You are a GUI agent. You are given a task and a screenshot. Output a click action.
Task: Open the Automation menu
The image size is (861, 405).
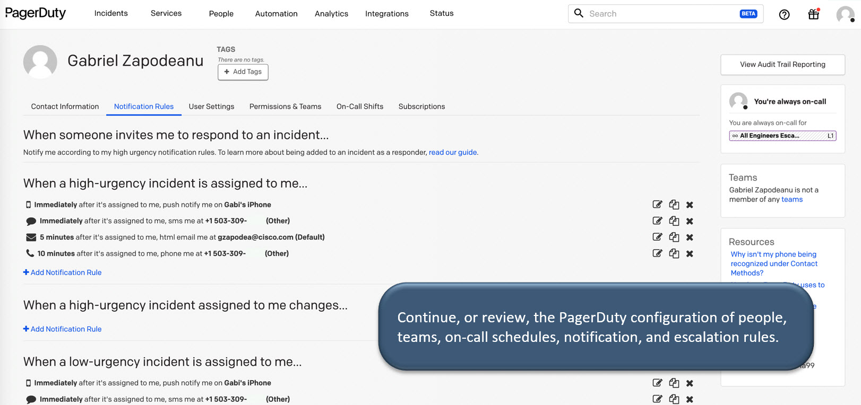276,14
